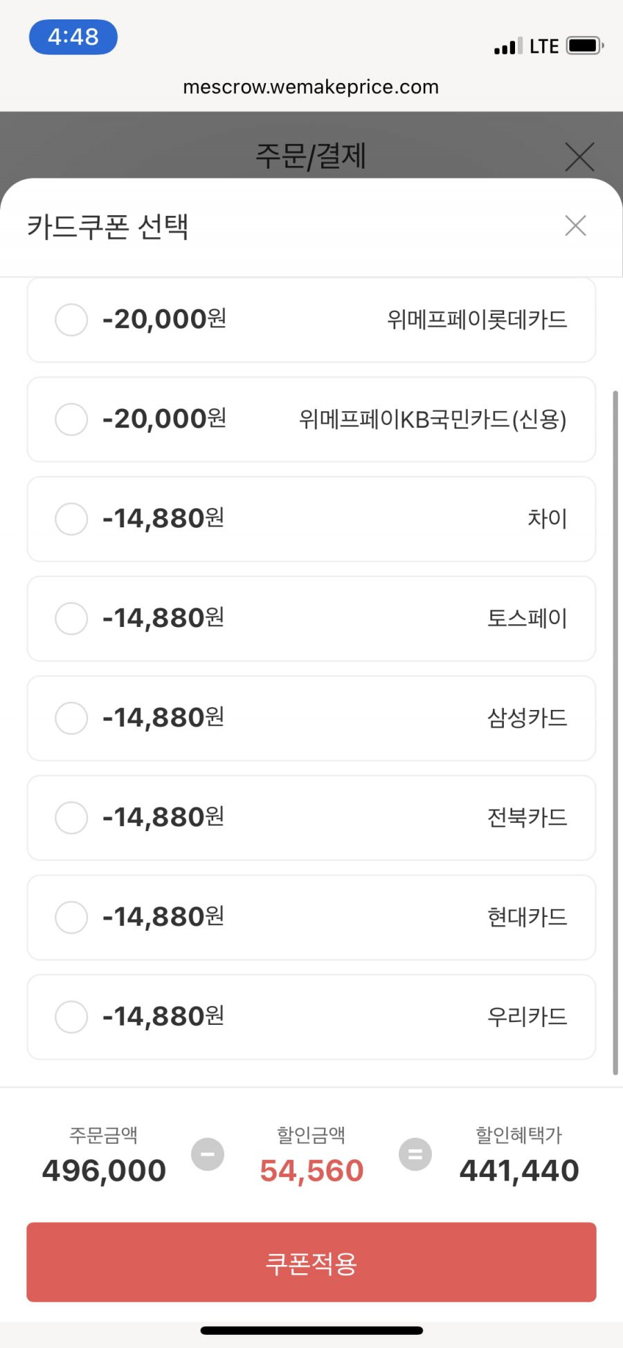The image size is (623, 1348).
Task: Select the 현대카드 coupon radio button
Action: (x=71, y=918)
